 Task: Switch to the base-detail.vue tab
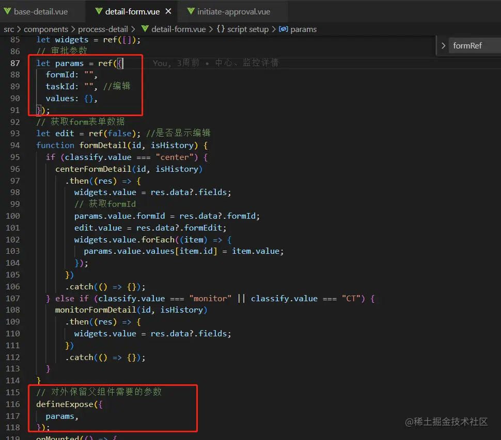(x=41, y=11)
